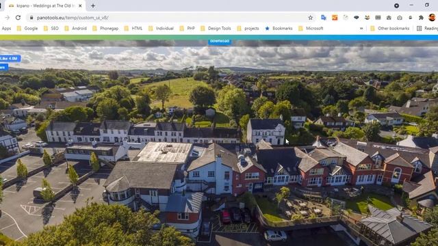
Task: Open the Design Tools bookmarks folder
Action: pyautogui.click(x=216, y=28)
